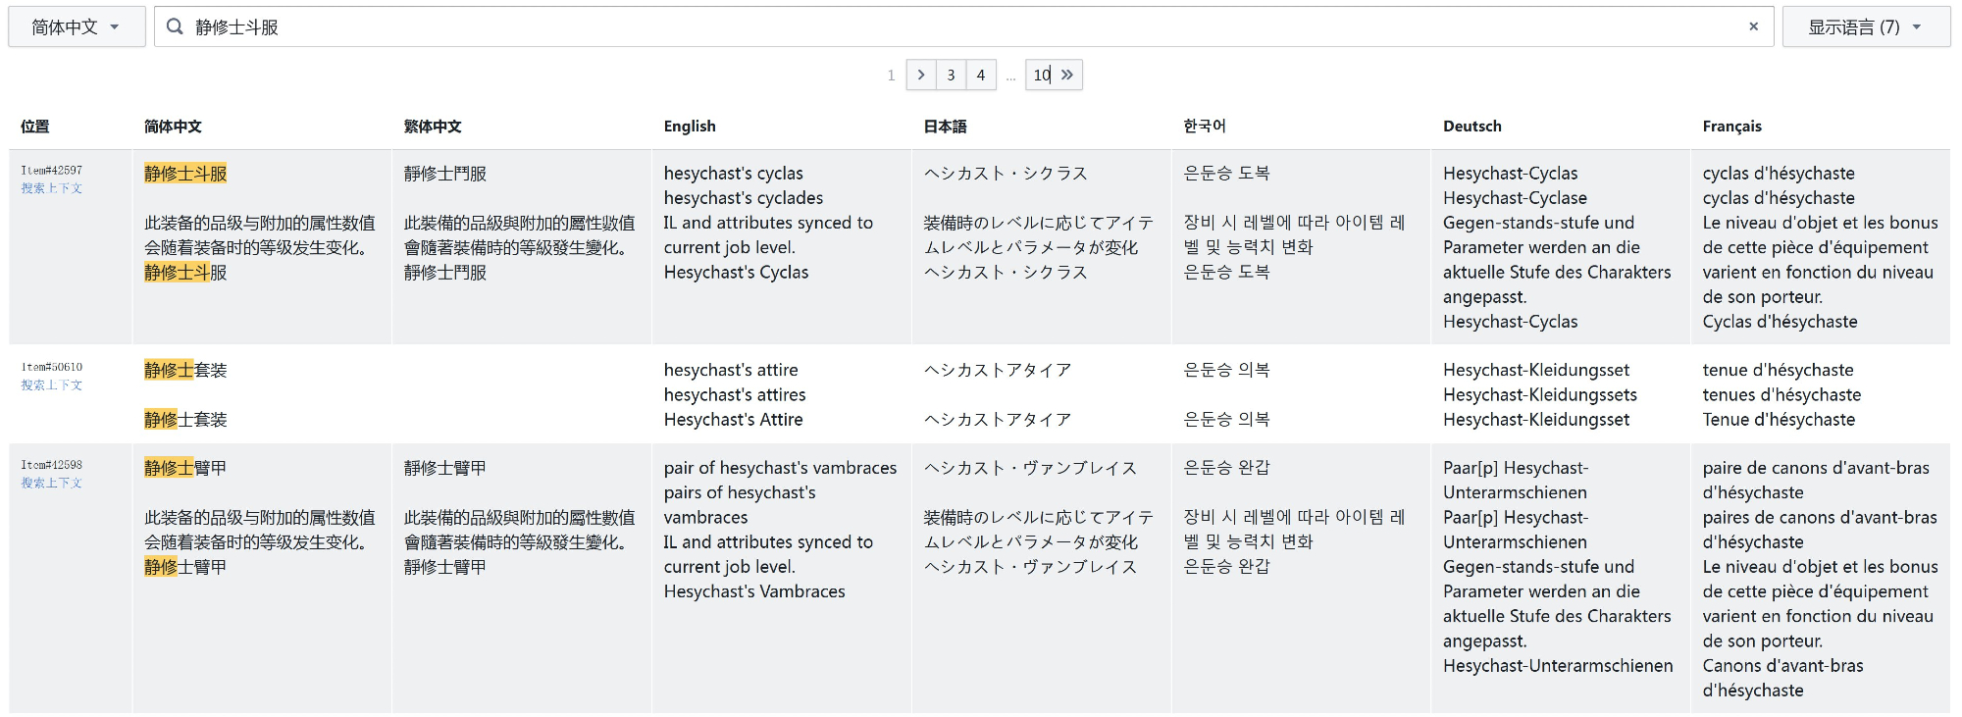Jump to page with the double-arrow icon
The width and height of the screenshot is (1962, 717).
1067,75
